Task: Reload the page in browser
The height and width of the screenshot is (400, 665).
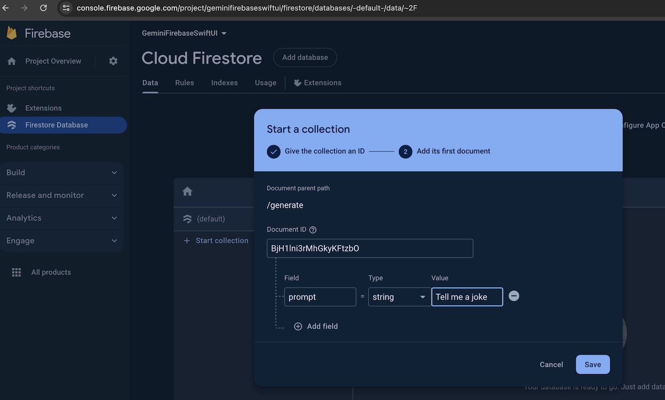Action: [43, 8]
